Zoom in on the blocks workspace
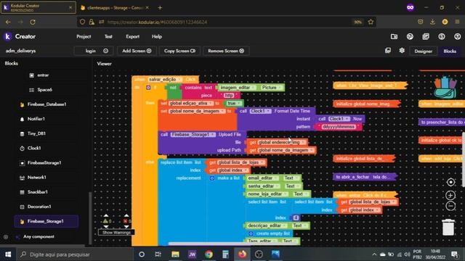This screenshot has width=465, height=261. [450, 195]
